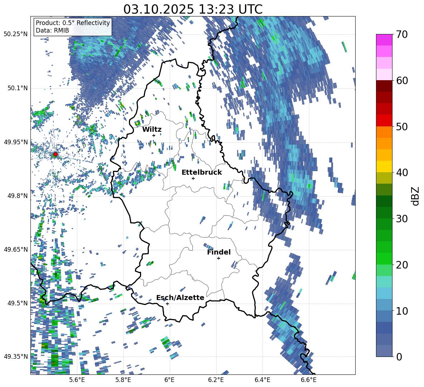The width and height of the screenshot is (424, 387).
Task: Click the 49.95°N latitude label
Action: (16, 142)
